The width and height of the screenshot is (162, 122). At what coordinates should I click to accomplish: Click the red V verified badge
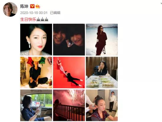pos(32,6)
